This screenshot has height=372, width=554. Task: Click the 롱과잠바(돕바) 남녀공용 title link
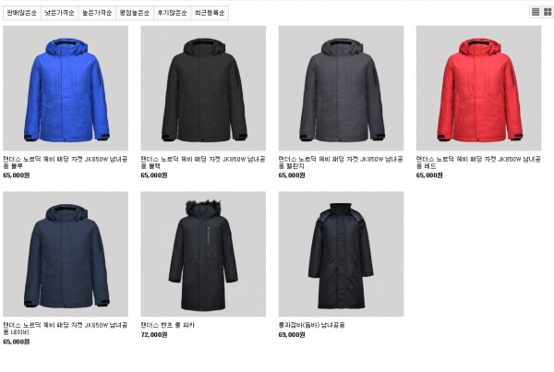312,325
